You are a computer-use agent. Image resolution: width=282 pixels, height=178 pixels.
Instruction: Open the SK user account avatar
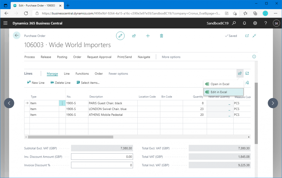coord(276,23)
